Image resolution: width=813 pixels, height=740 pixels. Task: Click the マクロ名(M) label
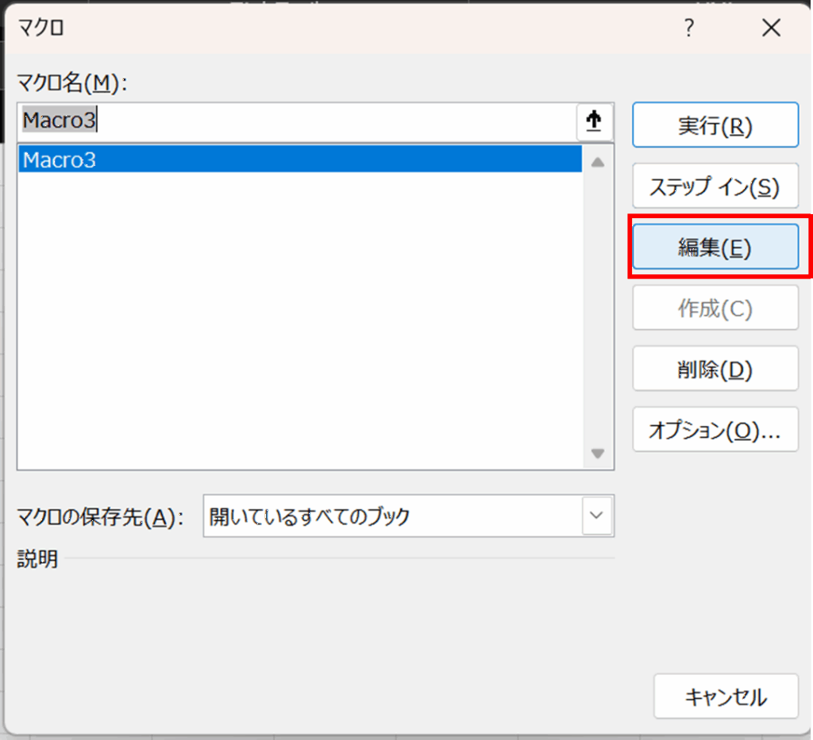point(72,82)
